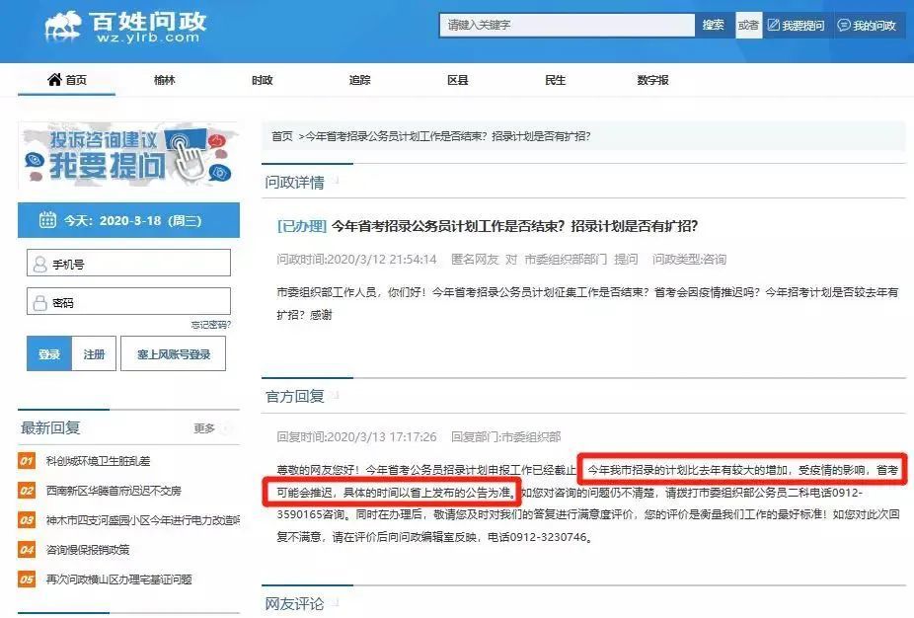Click the keyword search input box

568,24
